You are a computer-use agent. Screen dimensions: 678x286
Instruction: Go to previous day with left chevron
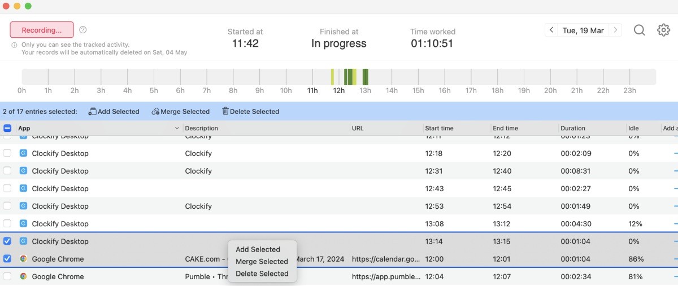click(x=551, y=30)
